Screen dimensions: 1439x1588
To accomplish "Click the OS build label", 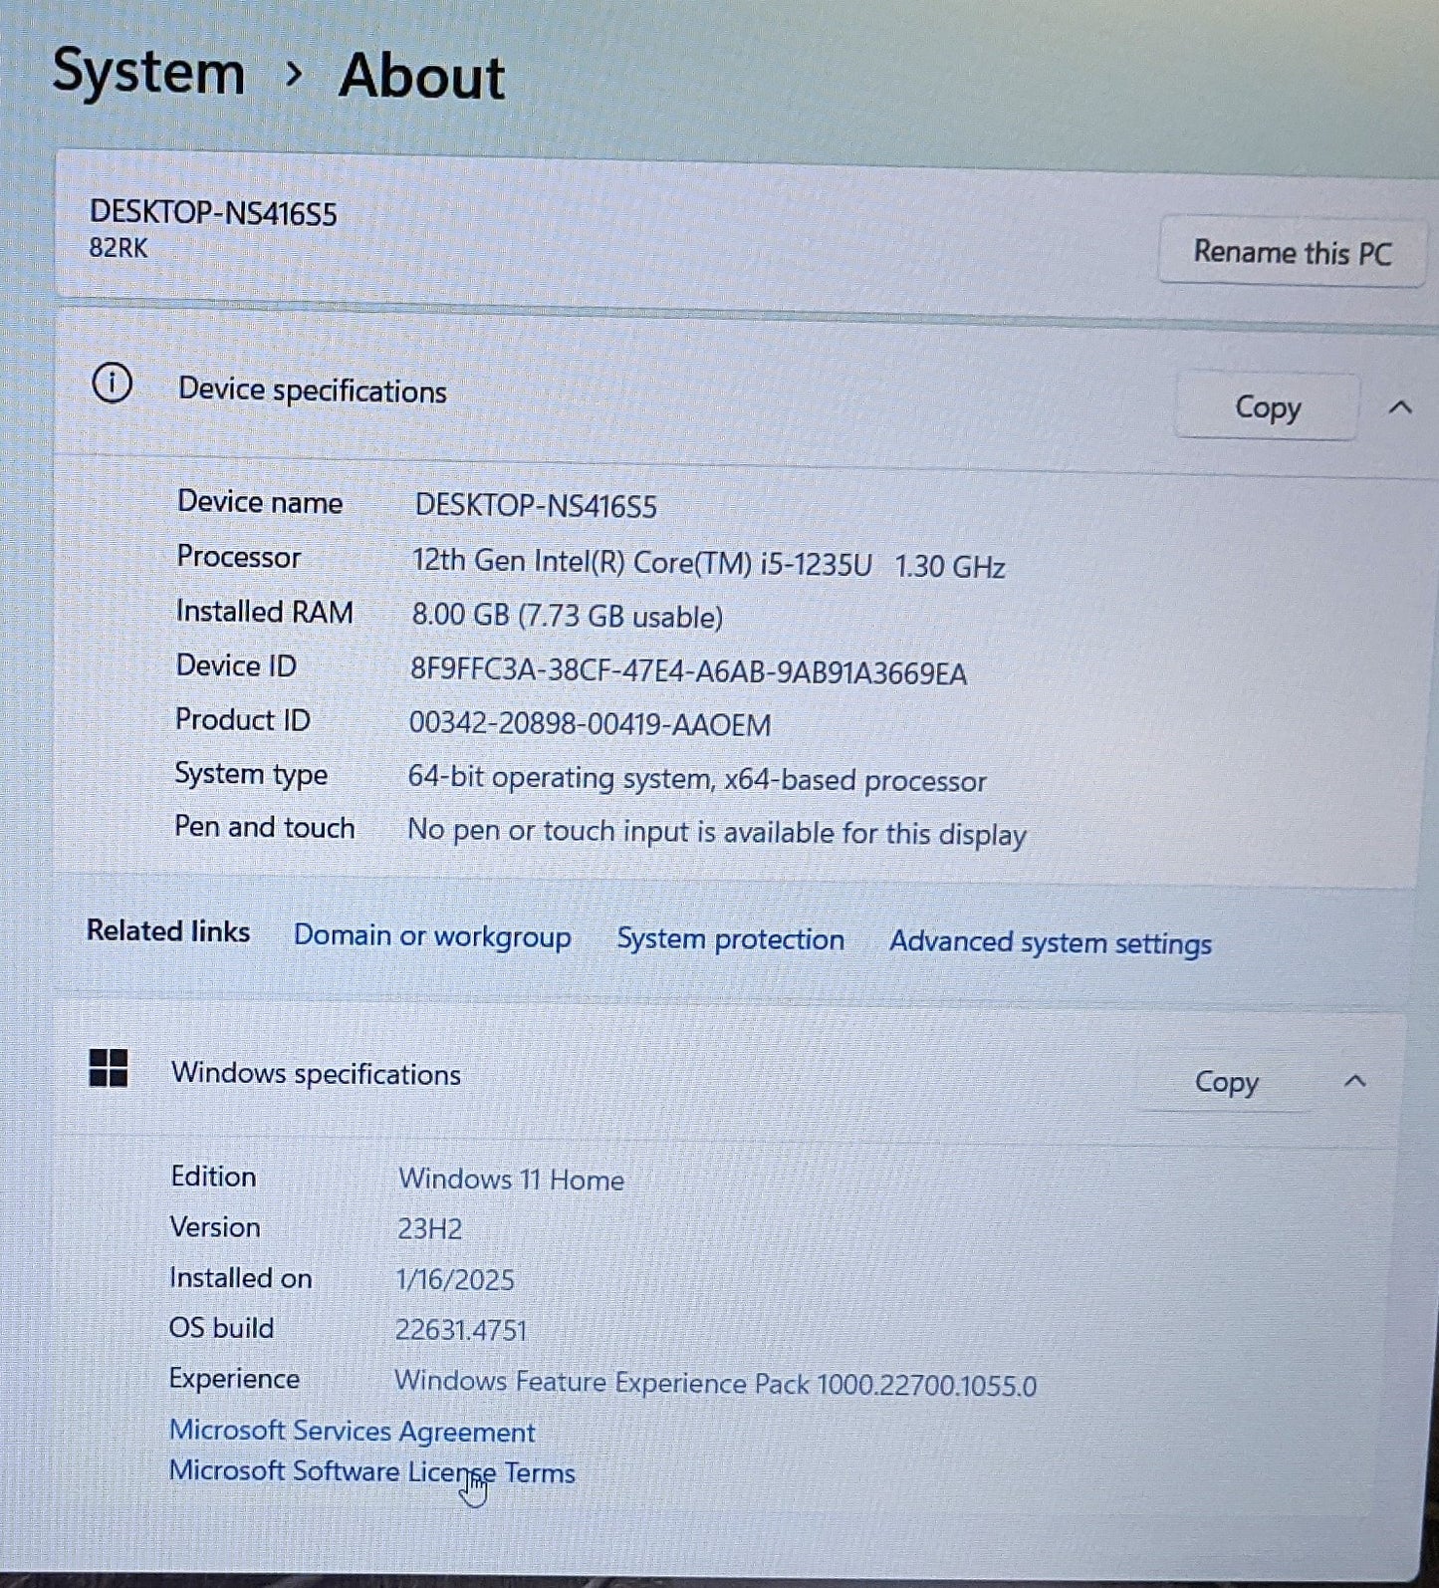I will (221, 1328).
